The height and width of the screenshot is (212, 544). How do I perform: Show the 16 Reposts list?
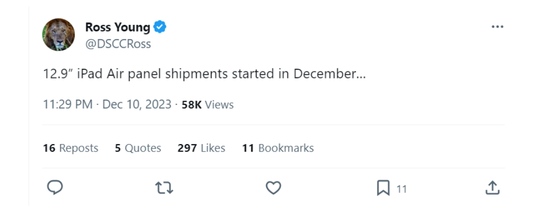(71, 148)
